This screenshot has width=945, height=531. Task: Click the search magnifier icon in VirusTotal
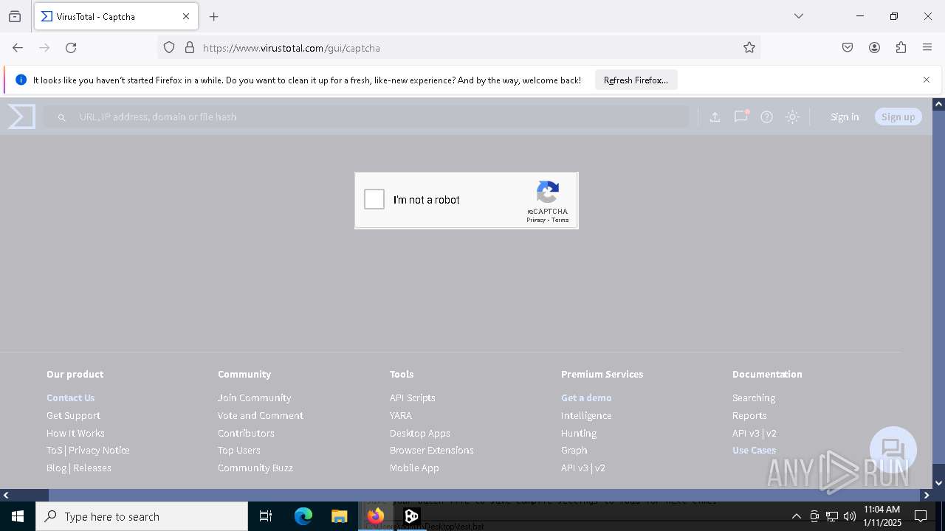(62, 117)
